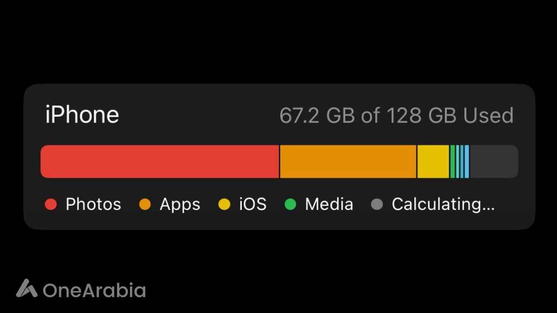Click the green Media legend dot

(x=290, y=204)
